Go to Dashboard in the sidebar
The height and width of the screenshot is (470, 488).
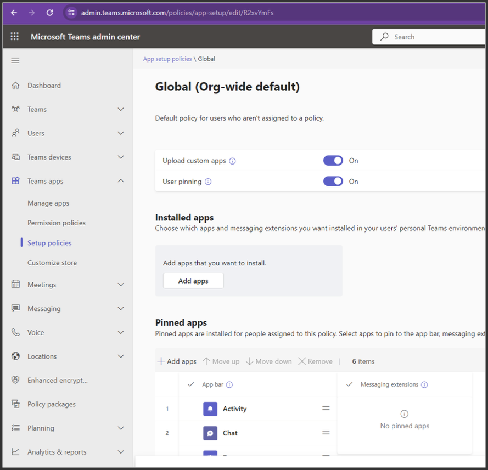(44, 85)
